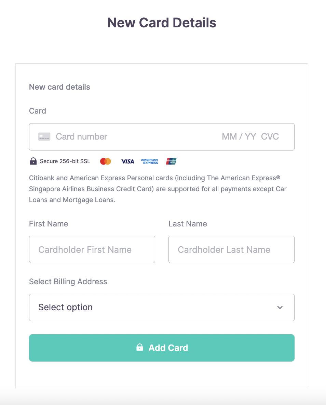Click the UnionPay logo icon
This screenshot has height=405, width=326.
pyautogui.click(x=171, y=161)
